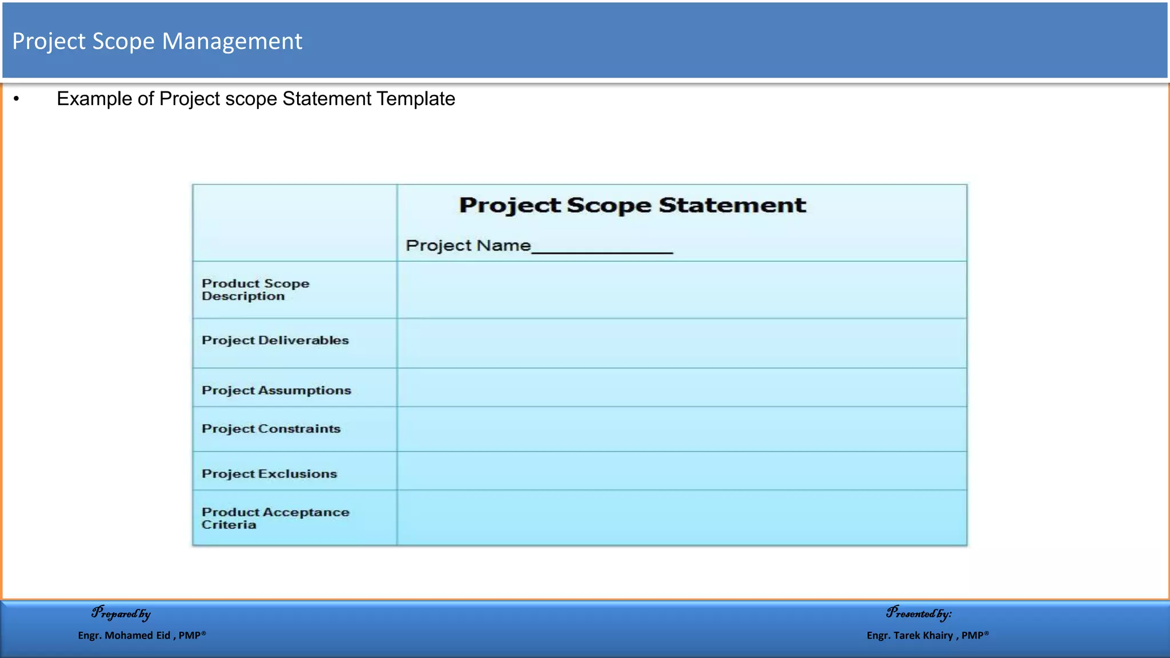Select the 'Project Deliverables' row label
The height and width of the screenshot is (658, 1170).
pyautogui.click(x=275, y=340)
